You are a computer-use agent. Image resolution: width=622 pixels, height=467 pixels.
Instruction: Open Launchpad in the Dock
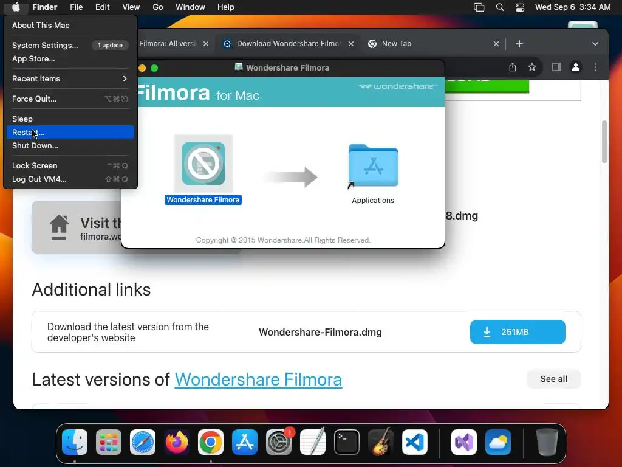pyautogui.click(x=109, y=442)
